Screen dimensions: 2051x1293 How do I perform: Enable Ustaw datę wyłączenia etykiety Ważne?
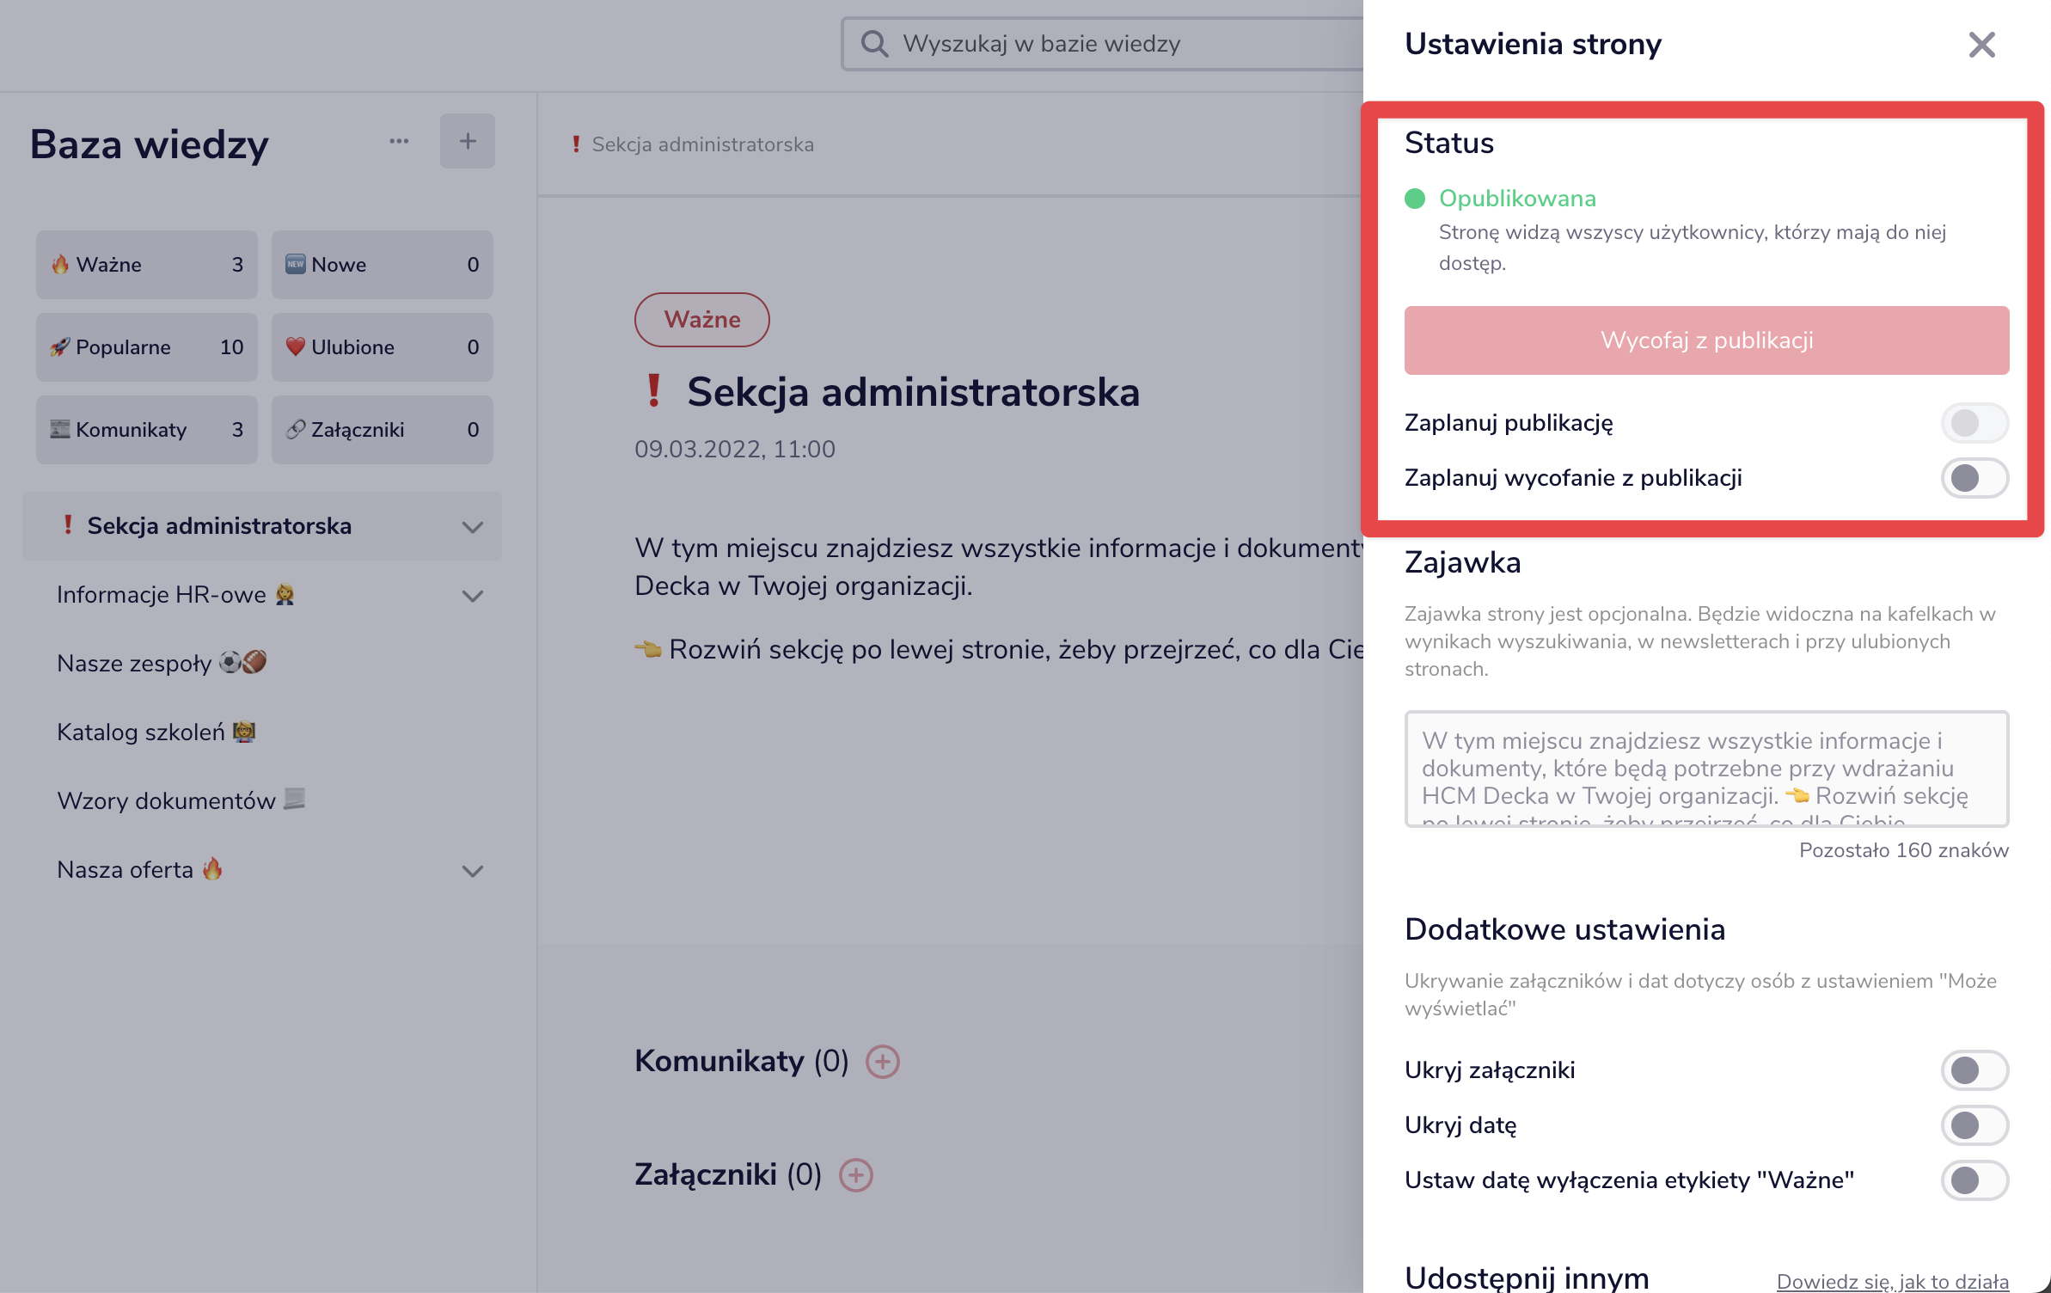(1974, 1180)
